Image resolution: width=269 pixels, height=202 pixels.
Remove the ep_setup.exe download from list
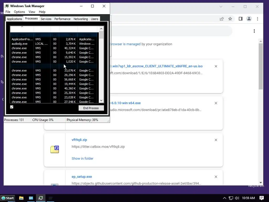click(216, 177)
